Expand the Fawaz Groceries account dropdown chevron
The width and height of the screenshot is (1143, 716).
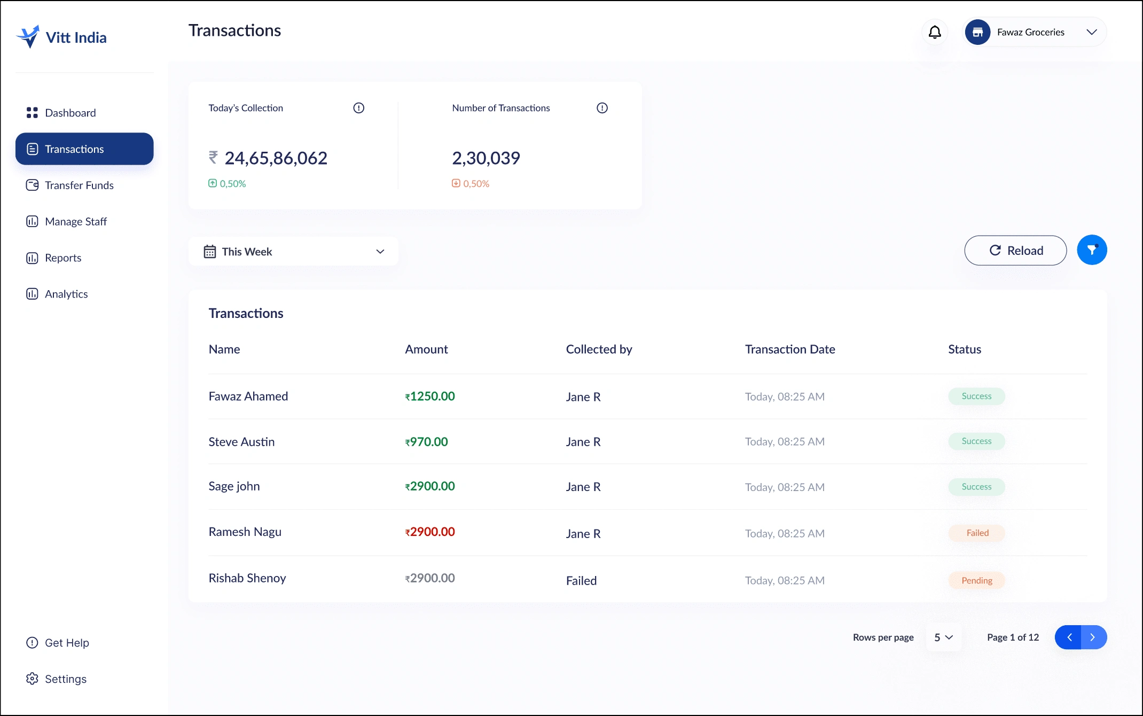point(1092,32)
